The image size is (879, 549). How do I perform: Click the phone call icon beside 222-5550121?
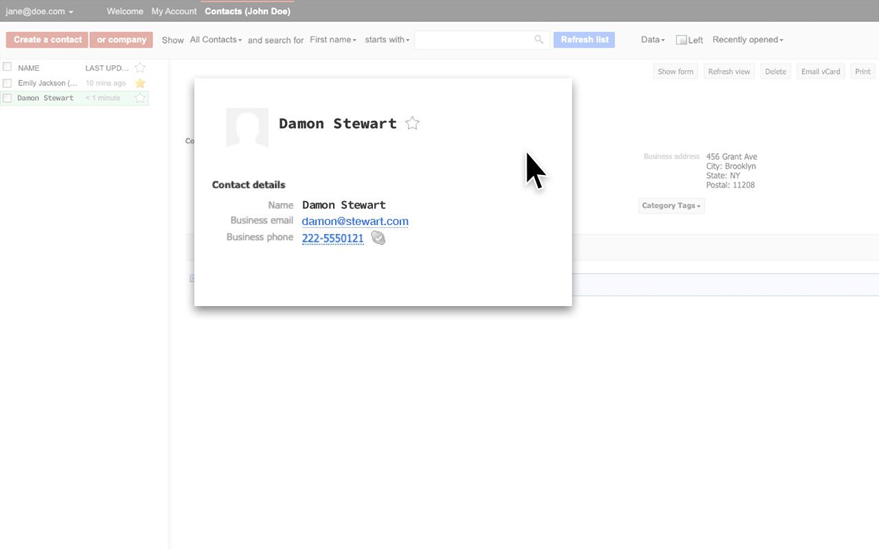click(378, 238)
